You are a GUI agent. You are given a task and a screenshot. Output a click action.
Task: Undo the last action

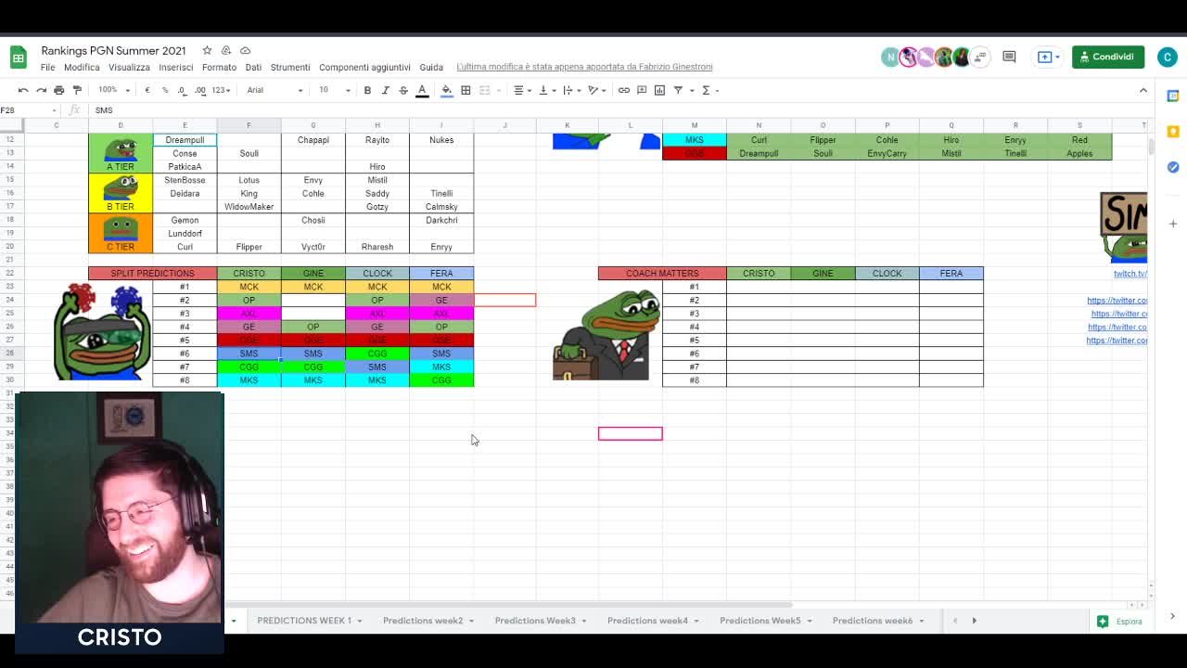tap(23, 90)
